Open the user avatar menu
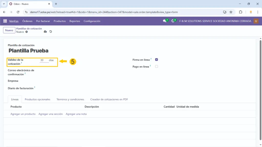The height and width of the screenshot is (147, 262). point(256,21)
